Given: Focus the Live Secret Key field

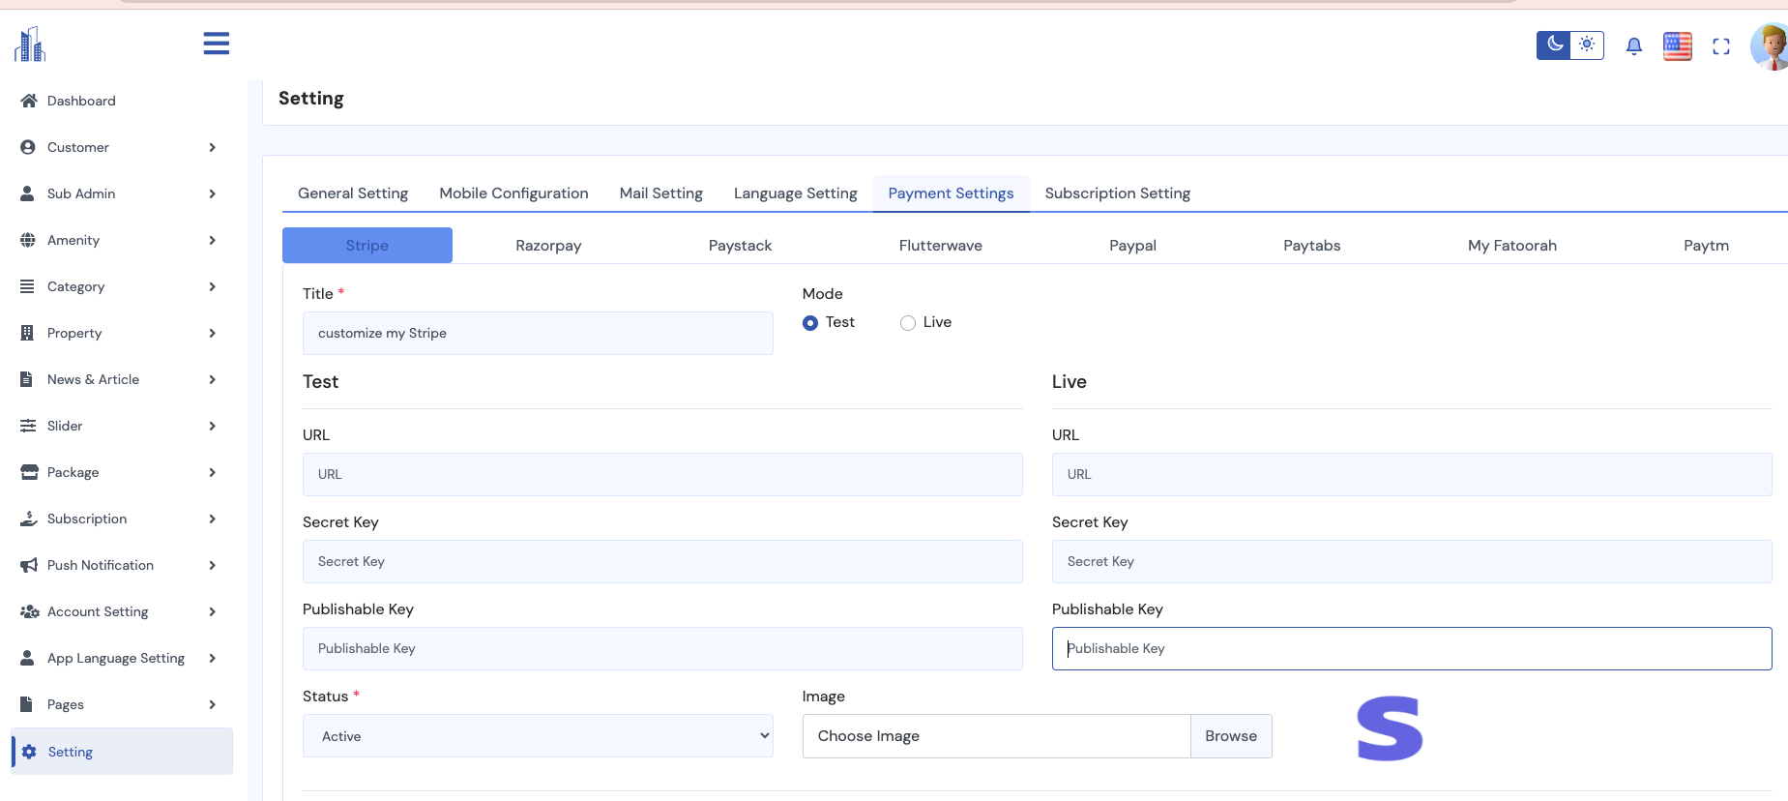Looking at the screenshot, I should pos(1412,561).
